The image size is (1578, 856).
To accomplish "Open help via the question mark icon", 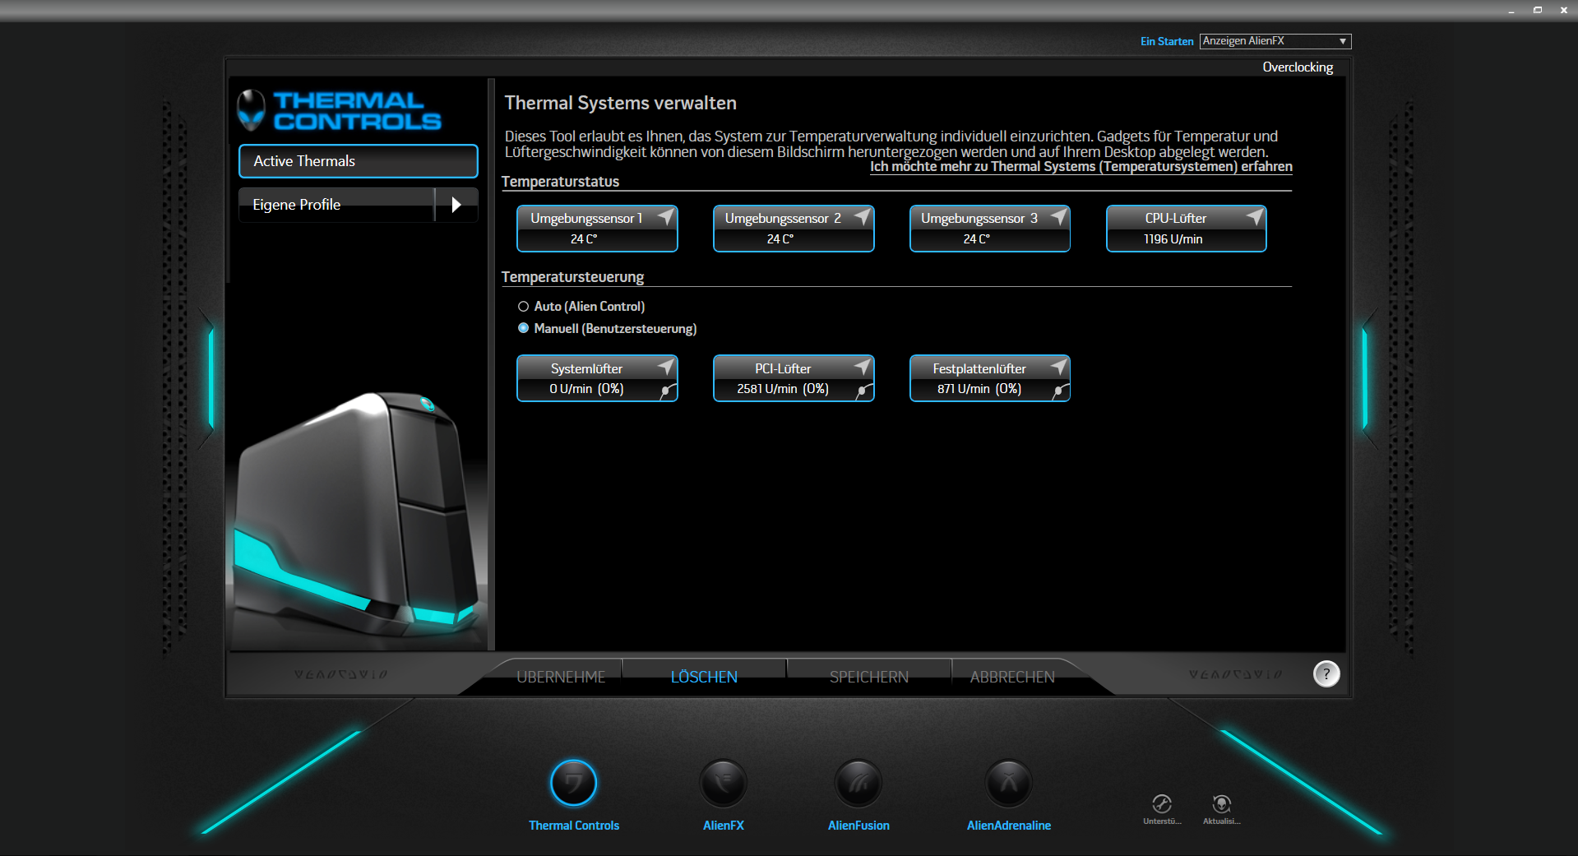I will (1326, 673).
